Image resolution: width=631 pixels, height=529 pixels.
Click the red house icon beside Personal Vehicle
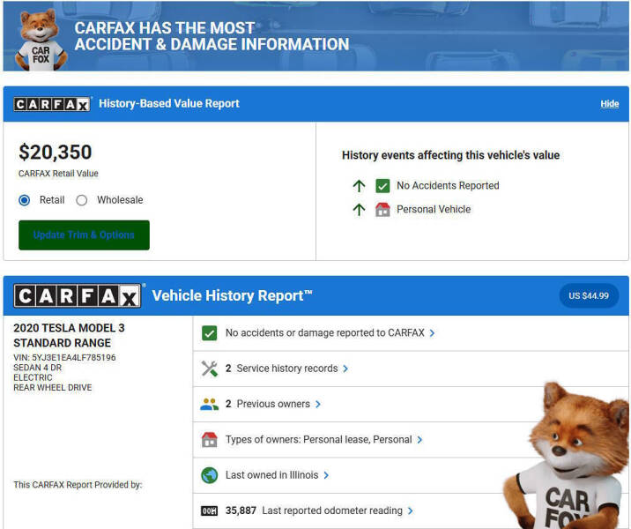tap(382, 210)
